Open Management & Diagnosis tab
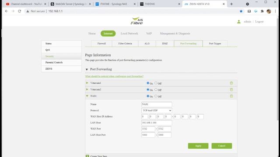Image resolution: width=280 pixels, height=157 pixels. 175,34
